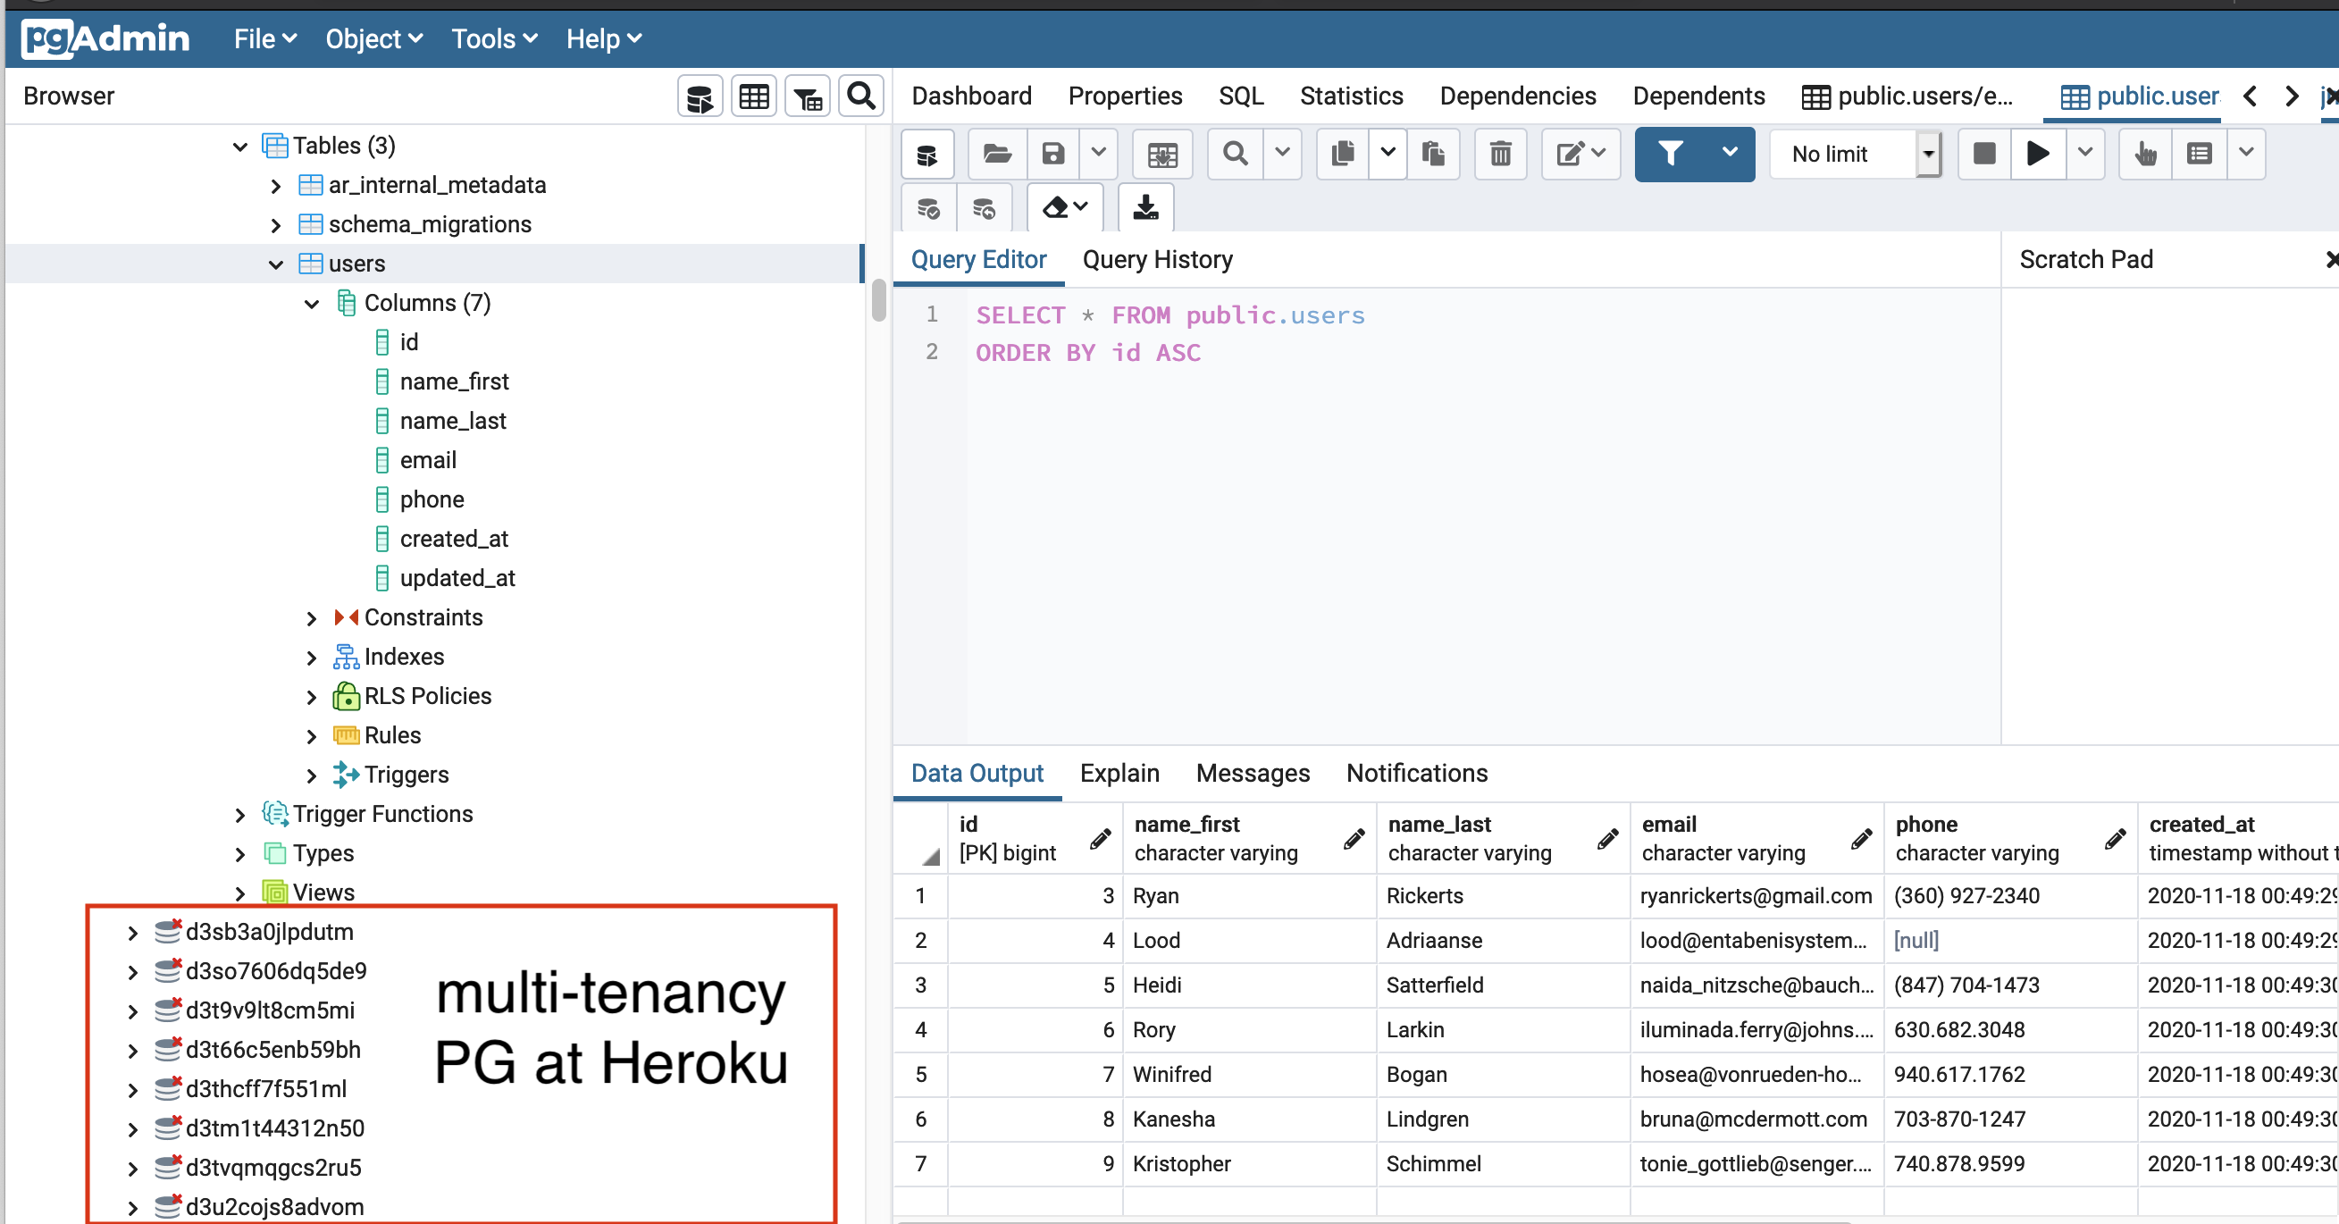Open the Messages output tab
Image resolution: width=2339 pixels, height=1224 pixels.
pos(1252,773)
